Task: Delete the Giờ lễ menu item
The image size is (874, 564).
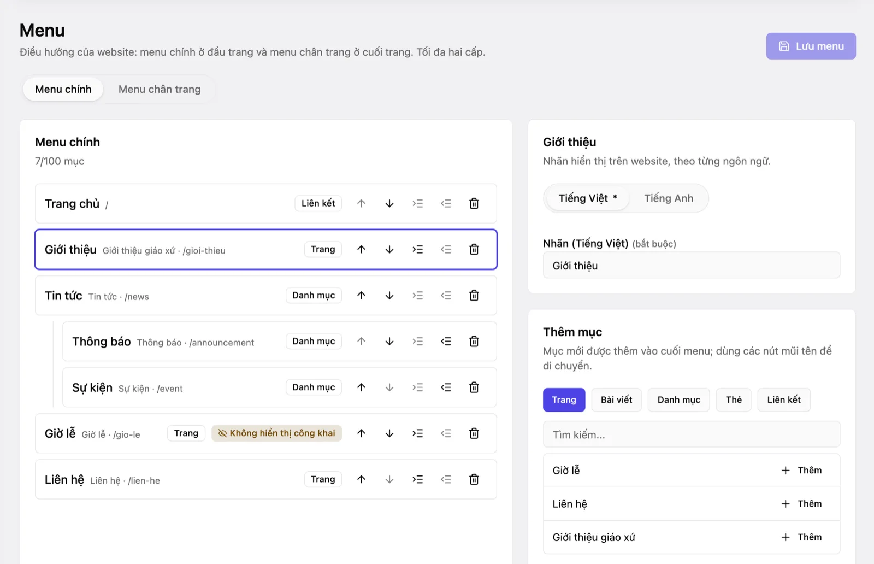Action: point(474,433)
